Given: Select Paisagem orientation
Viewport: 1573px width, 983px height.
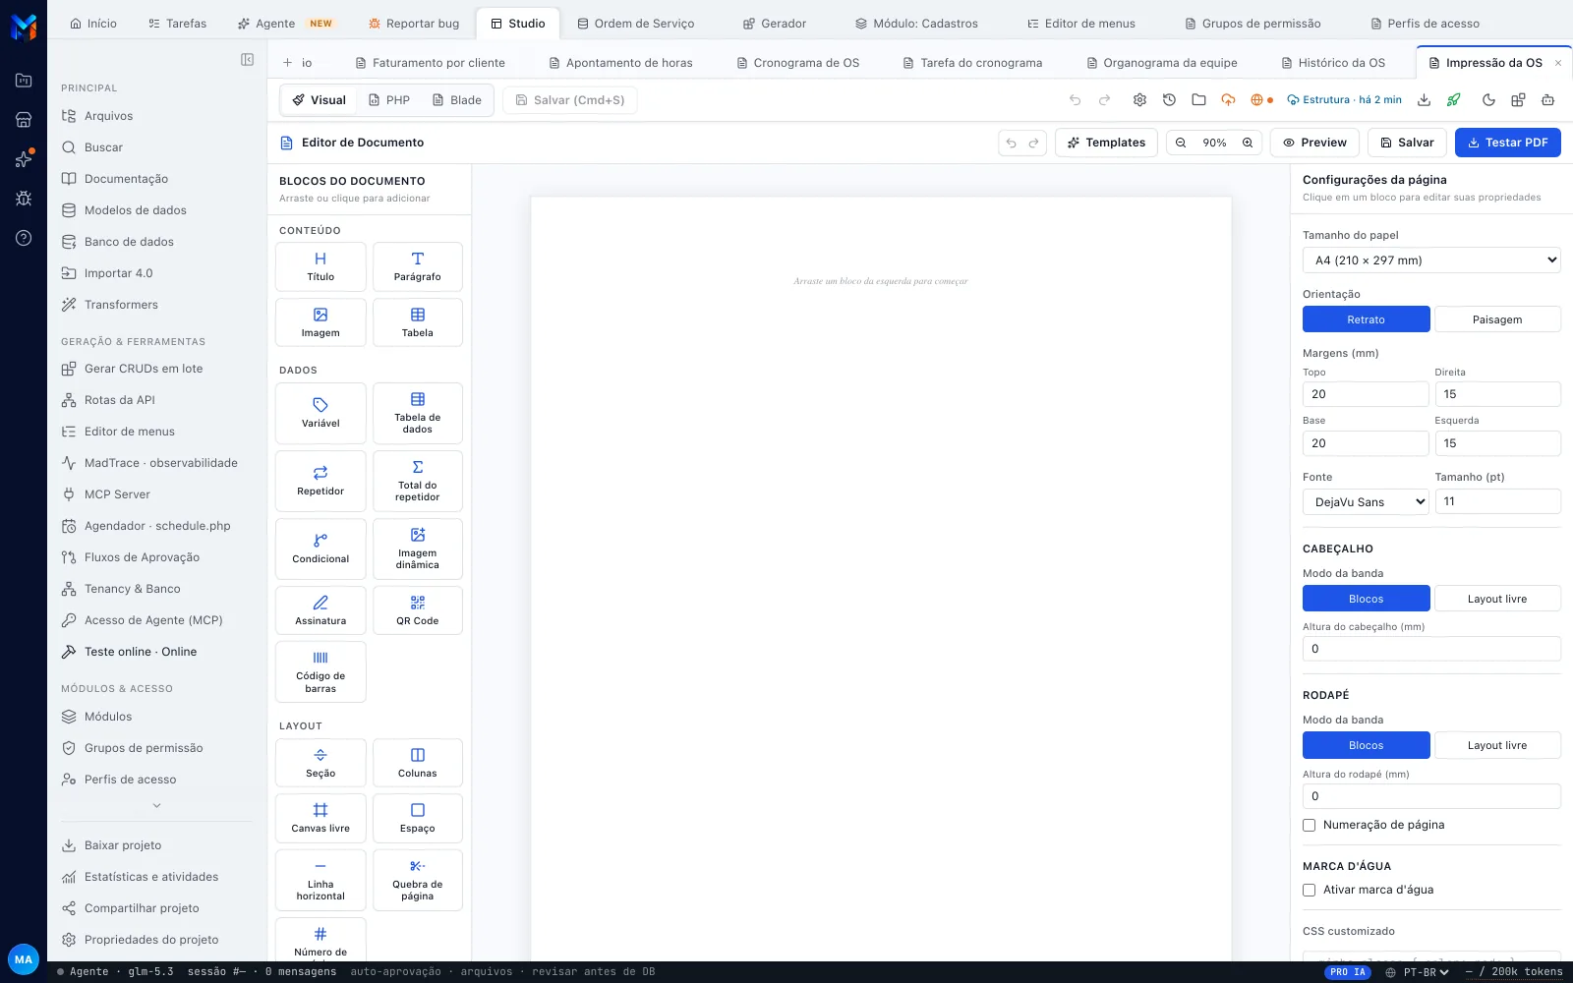Looking at the screenshot, I should coord(1497,319).
